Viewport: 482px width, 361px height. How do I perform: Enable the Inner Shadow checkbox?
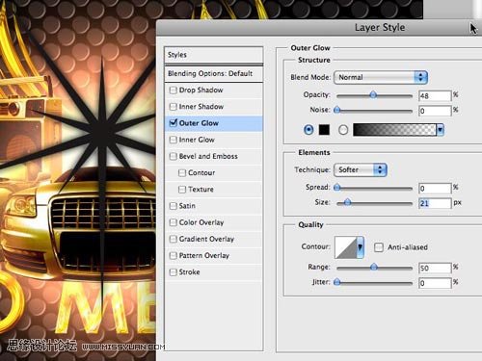[x=174, y=107]
